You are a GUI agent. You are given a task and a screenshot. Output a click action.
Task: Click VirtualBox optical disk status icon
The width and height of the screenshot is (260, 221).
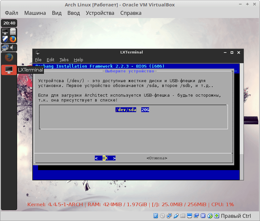pos(162,216)
